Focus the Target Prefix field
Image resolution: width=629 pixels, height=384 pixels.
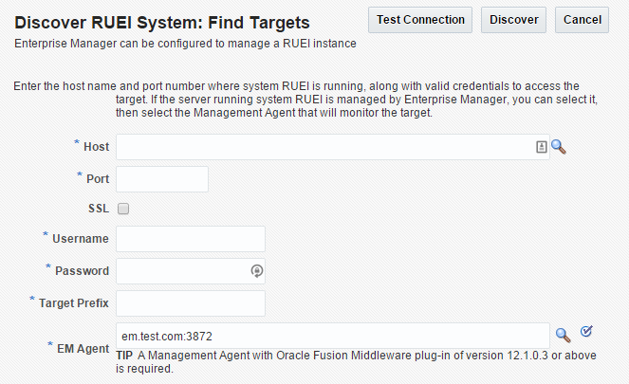[x=191, y=303]
